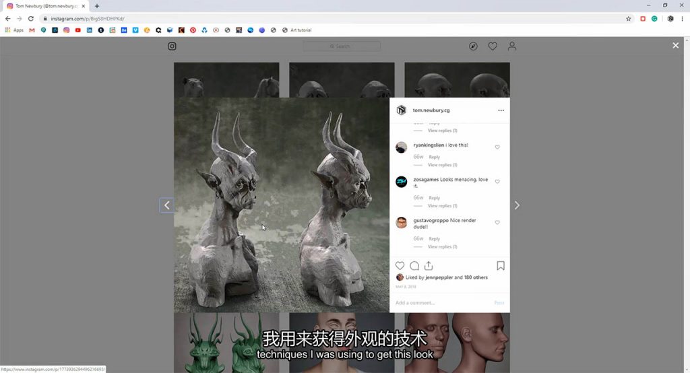Open the red extension icon in toolbar
Screen dimensions: 690x373
point(643,18)
